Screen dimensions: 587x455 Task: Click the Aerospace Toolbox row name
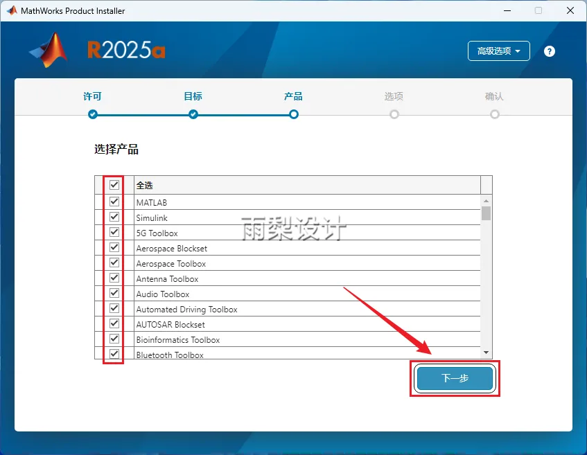coord(171,264)
